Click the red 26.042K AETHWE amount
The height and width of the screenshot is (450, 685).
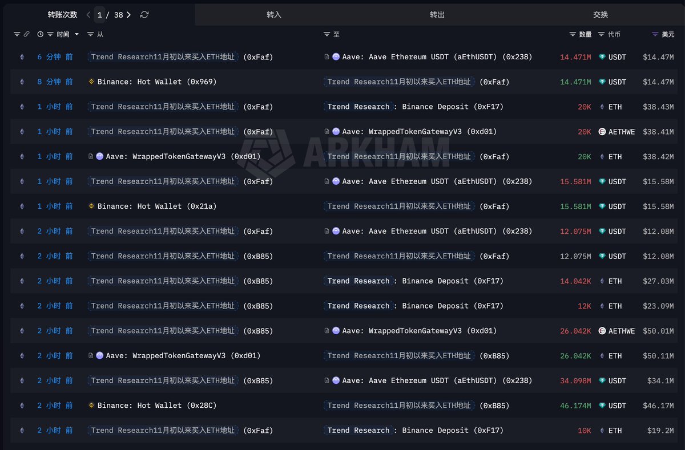point(575,331)
